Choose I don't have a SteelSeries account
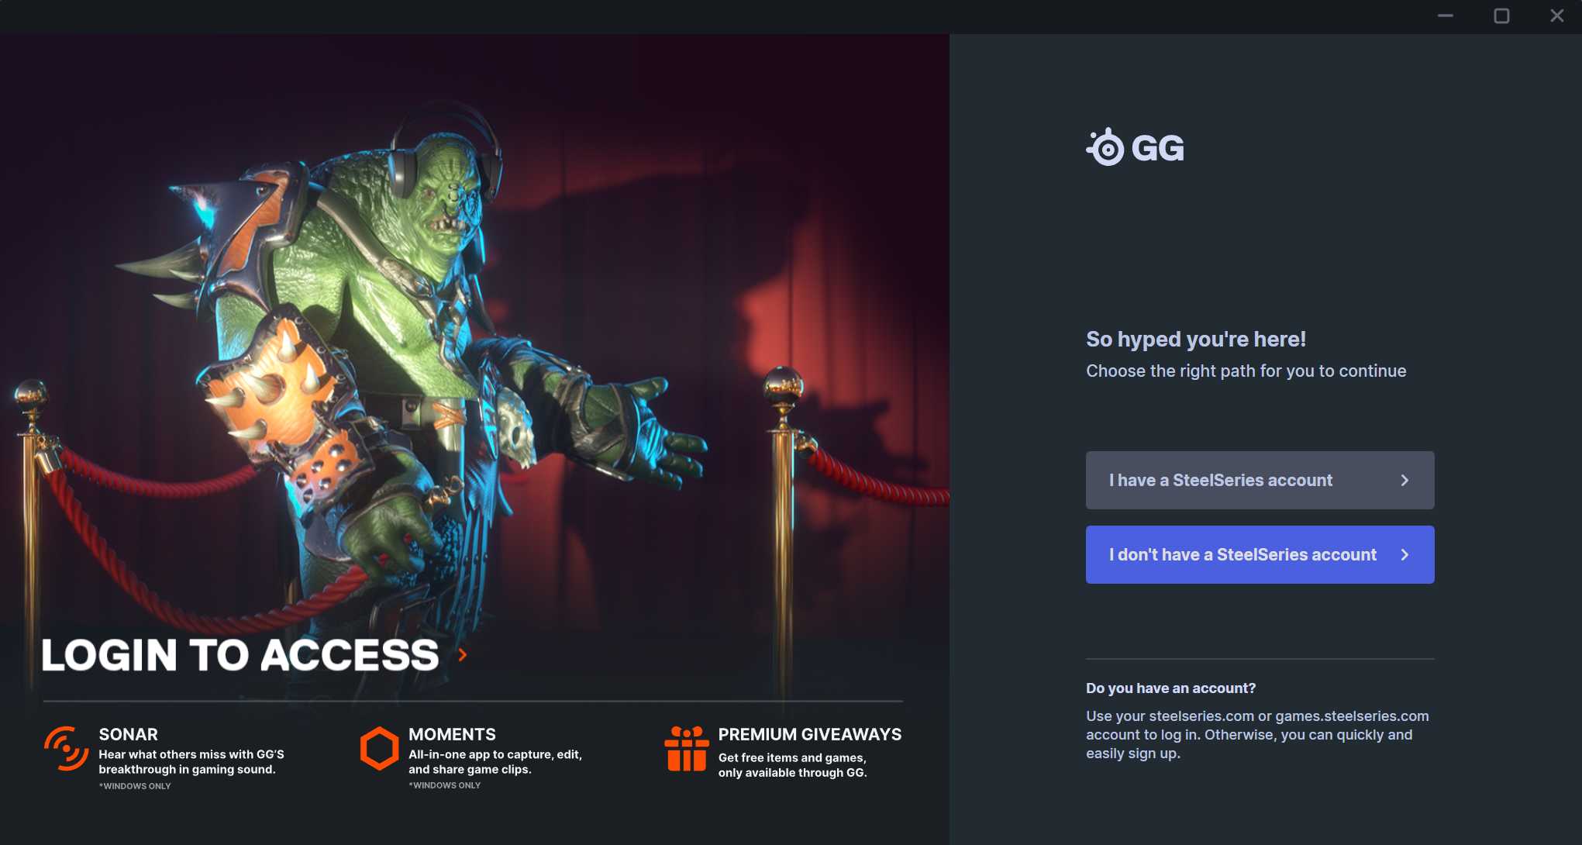 [1260, 554]
